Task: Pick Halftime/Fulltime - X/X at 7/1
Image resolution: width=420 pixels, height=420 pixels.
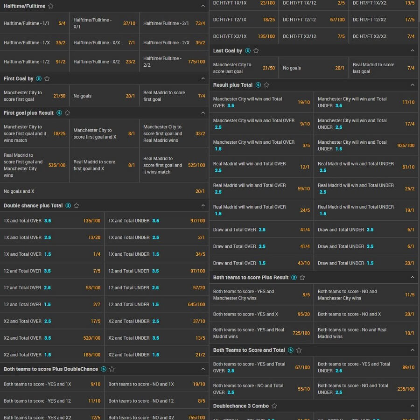Action: pos(104,42)
